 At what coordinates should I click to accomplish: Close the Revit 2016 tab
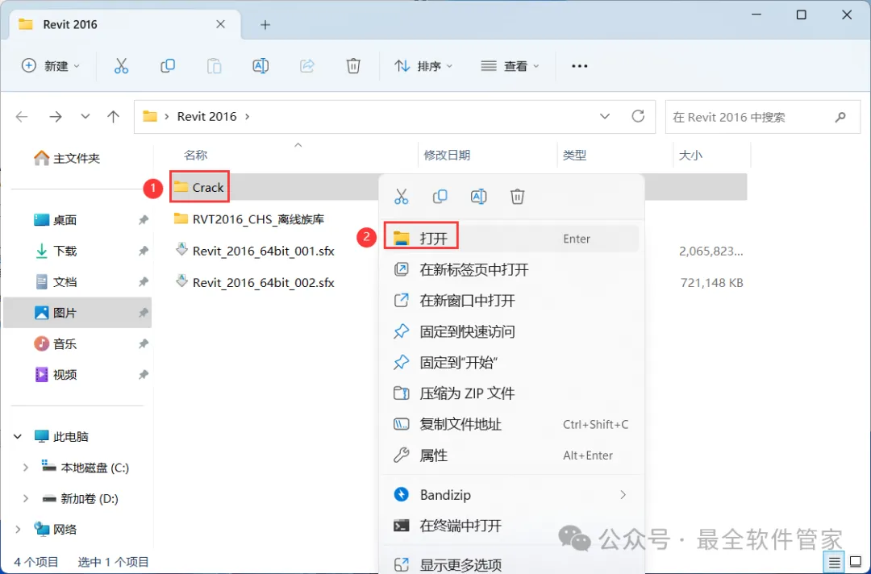(220, 24)
